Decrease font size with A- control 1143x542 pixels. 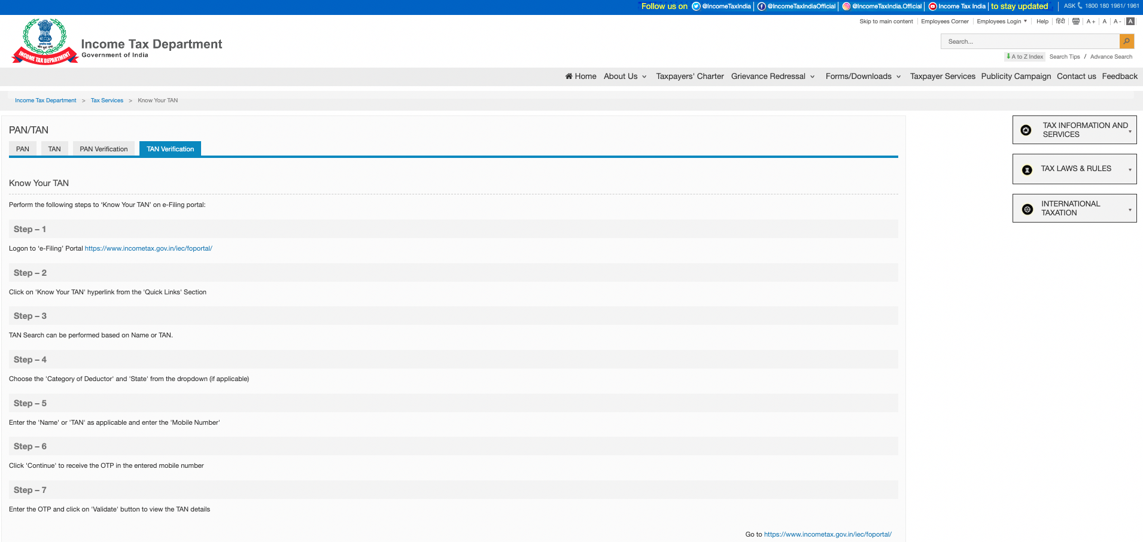[1117, 22]
